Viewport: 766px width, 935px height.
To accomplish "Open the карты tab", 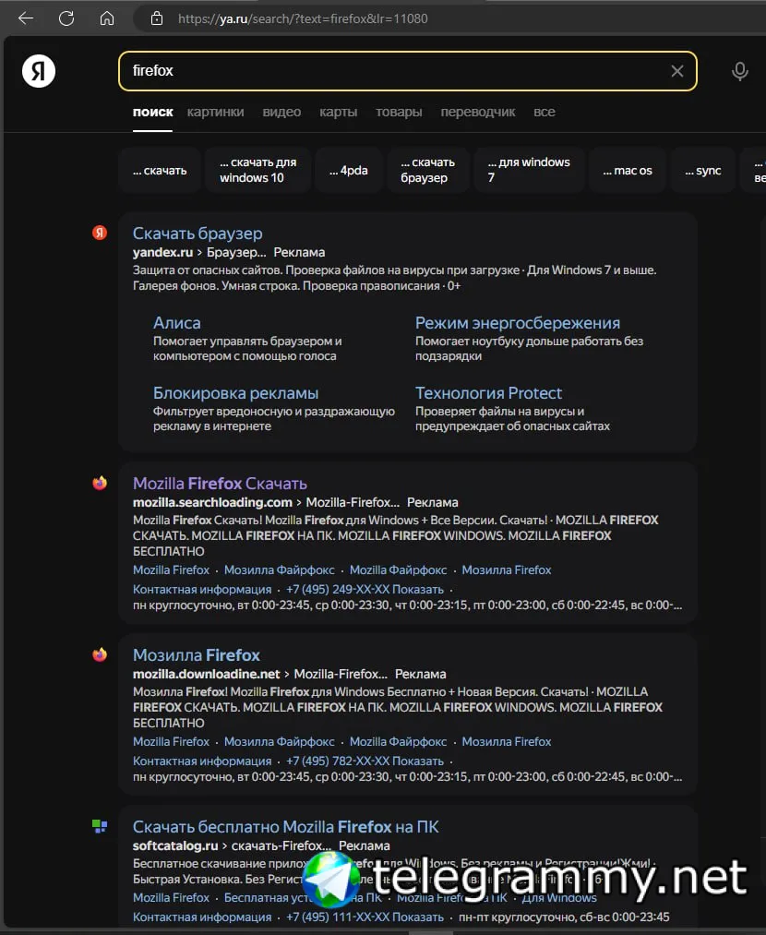I will (x=338, y=112).
